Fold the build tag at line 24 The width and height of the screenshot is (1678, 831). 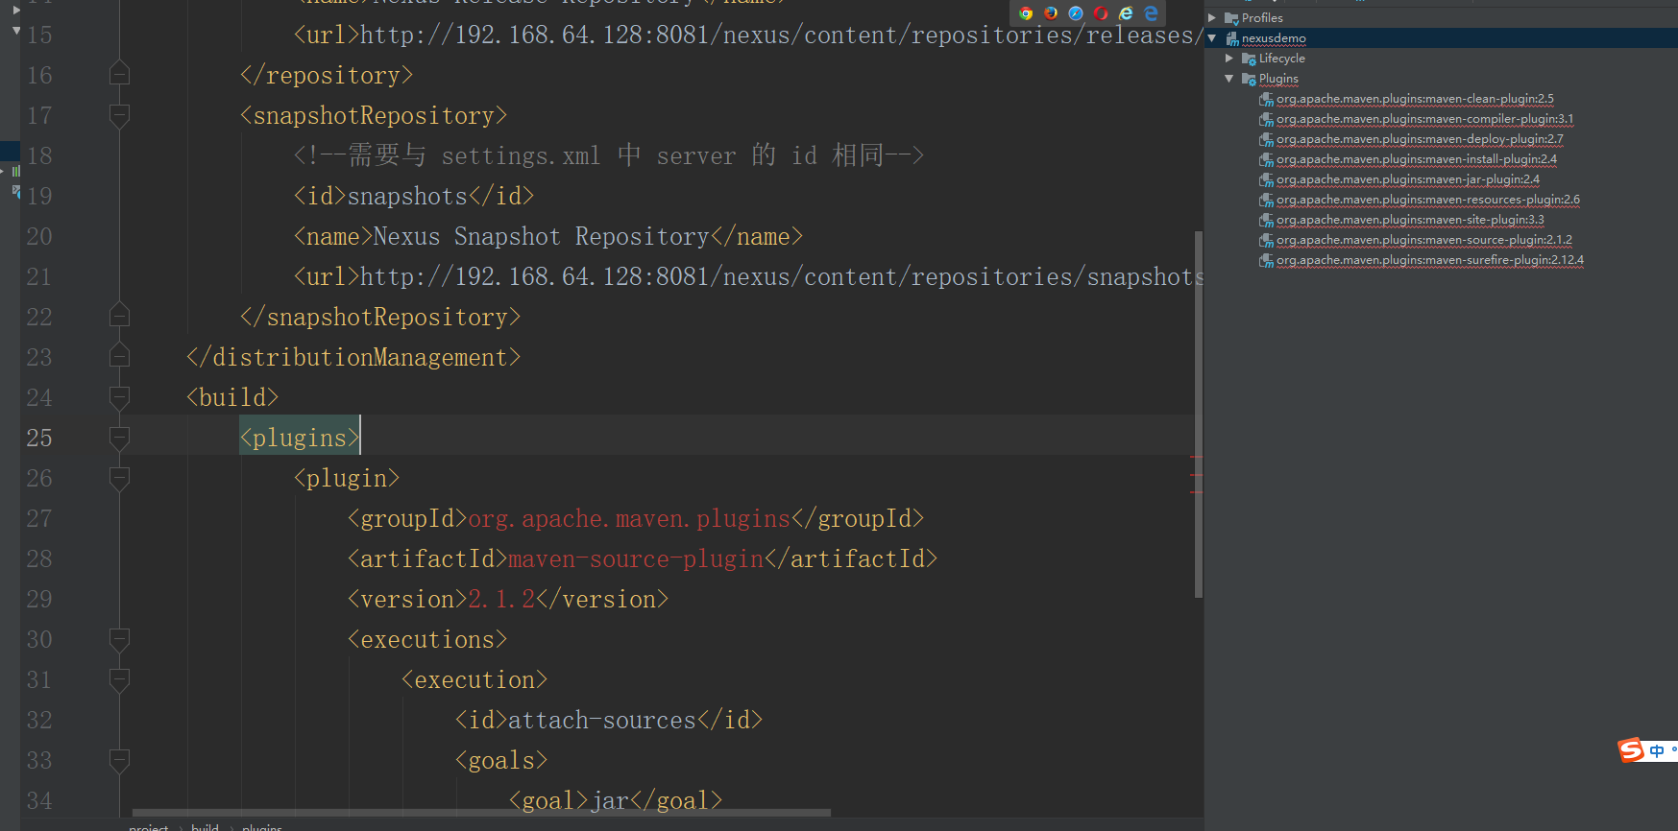[119, 397]
